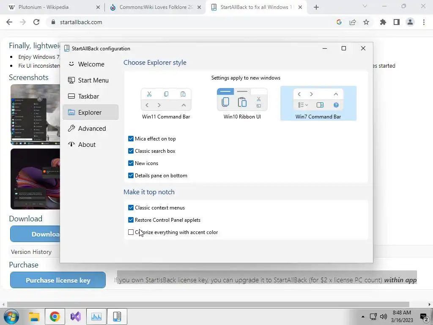433x325 pixels.
Task: Open volume control tray icon
Action: (x=383, y=317)
